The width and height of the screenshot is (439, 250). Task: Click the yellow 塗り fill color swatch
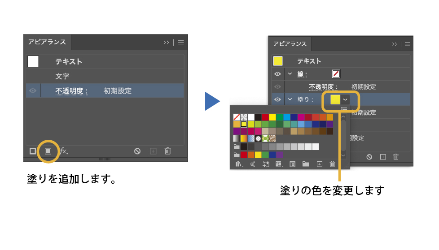tap(335, 99)
